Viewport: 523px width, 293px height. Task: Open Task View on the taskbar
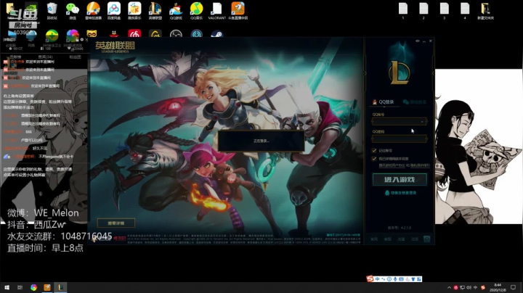pos(20,287)
